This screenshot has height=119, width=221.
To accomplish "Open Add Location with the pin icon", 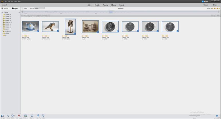I will click(x=19, y=116).
